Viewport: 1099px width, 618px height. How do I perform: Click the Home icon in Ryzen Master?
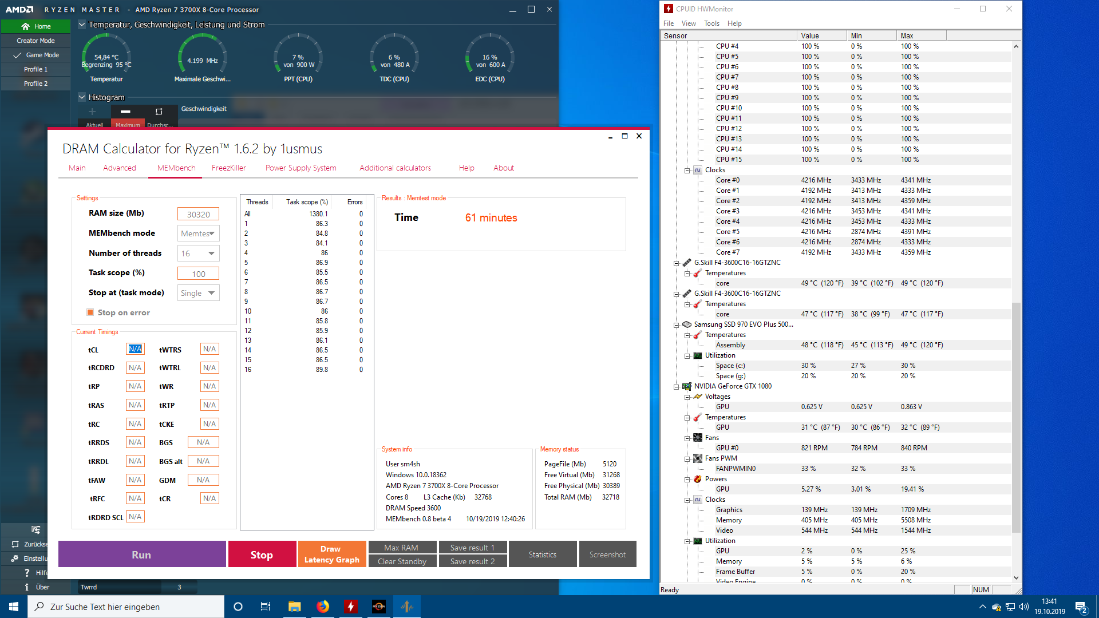25,26
